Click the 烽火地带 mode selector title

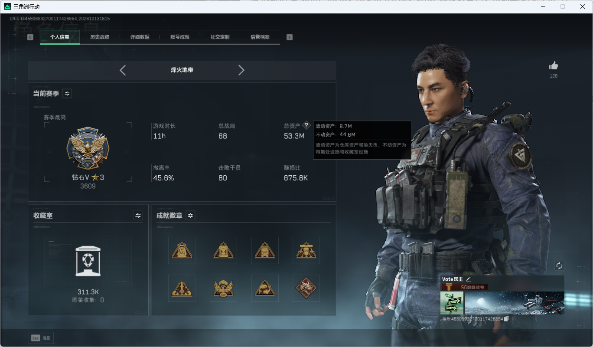[182, 70]
